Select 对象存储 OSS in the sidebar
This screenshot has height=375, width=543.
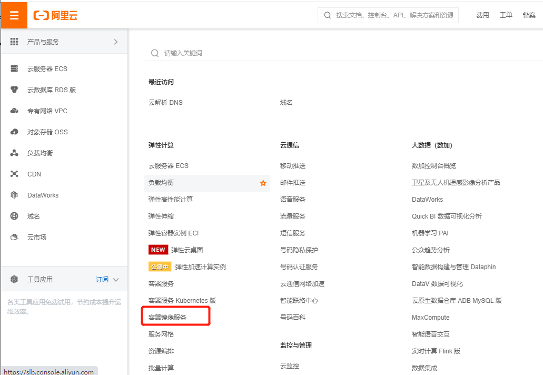(47, 132)
